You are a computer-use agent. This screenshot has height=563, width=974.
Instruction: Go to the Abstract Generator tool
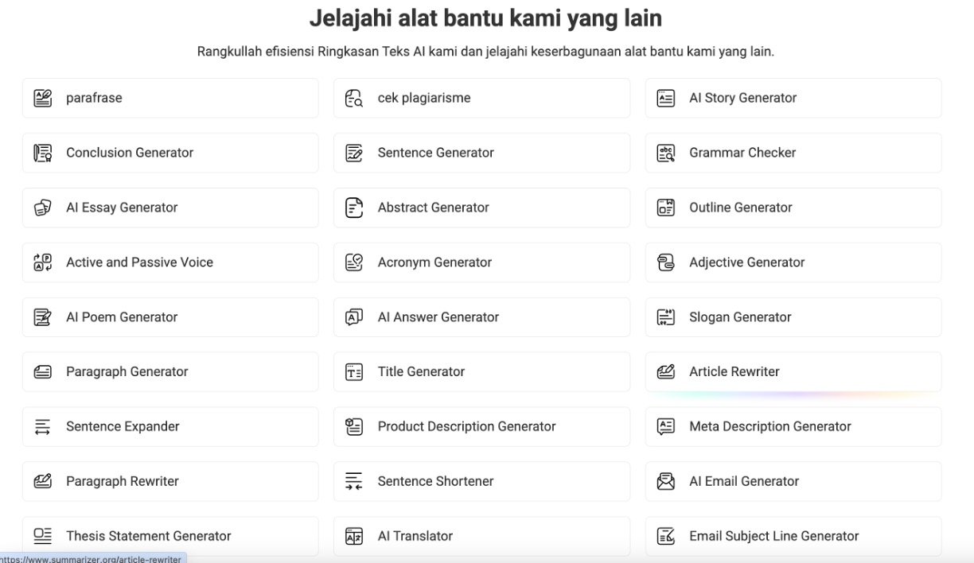point(433,208)
